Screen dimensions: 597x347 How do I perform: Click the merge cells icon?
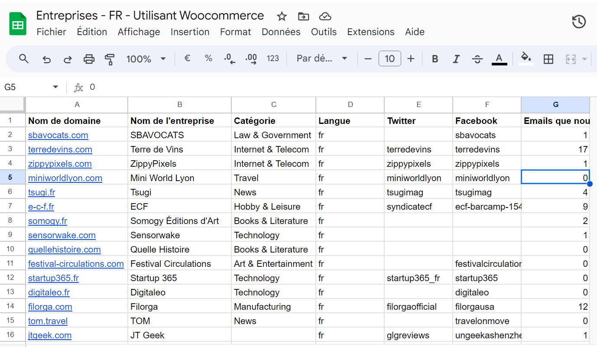571,59
